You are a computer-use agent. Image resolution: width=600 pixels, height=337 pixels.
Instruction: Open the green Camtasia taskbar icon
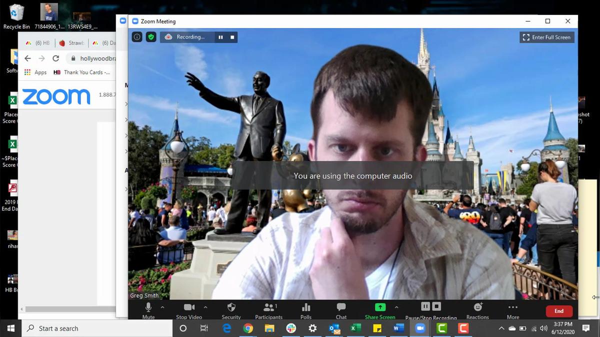441,328
